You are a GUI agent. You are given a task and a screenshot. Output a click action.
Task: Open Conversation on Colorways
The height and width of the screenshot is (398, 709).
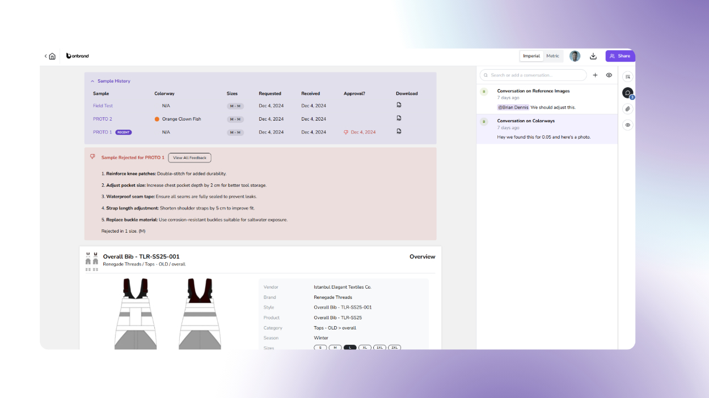pos(526,121)
